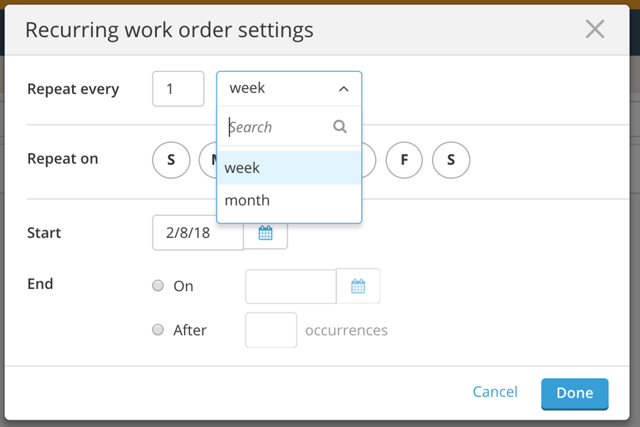Select the "On" end option
This screenshot has height=427, width=640.
point(158,286)
